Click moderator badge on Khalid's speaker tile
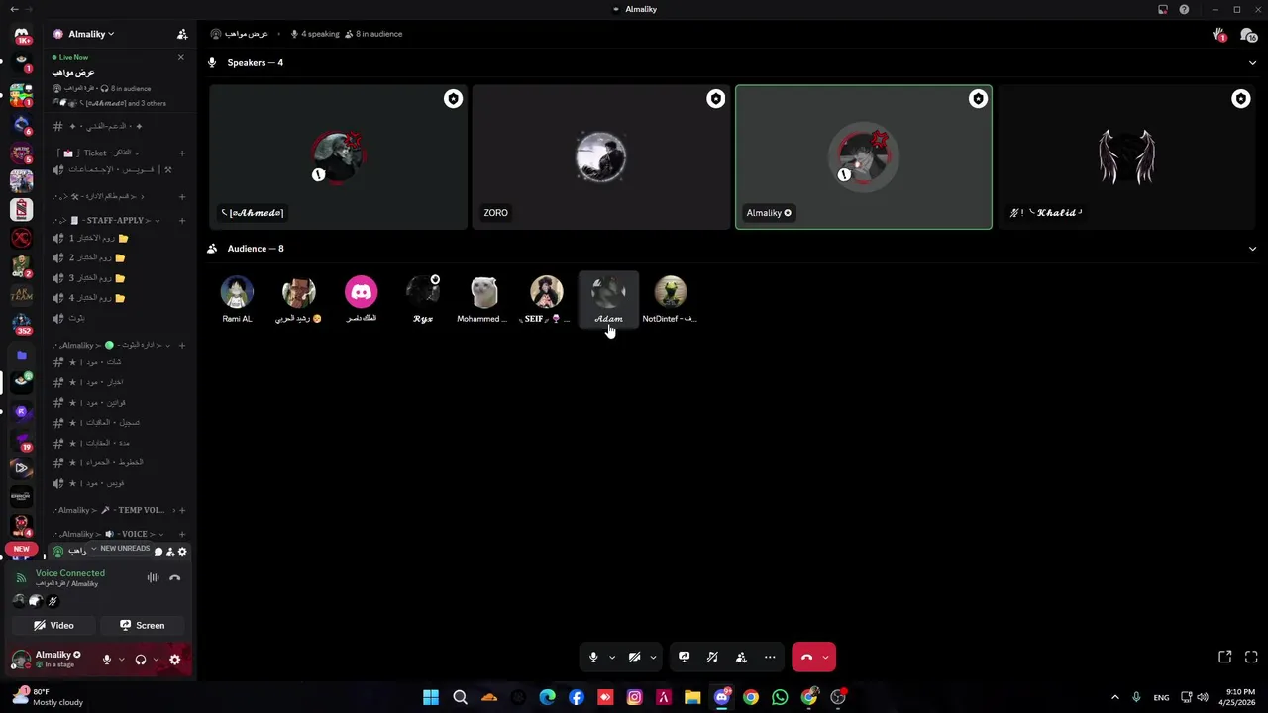The height and width of the screenshot is (713, 1268). pyautogui.click(x=1240, y=99)
